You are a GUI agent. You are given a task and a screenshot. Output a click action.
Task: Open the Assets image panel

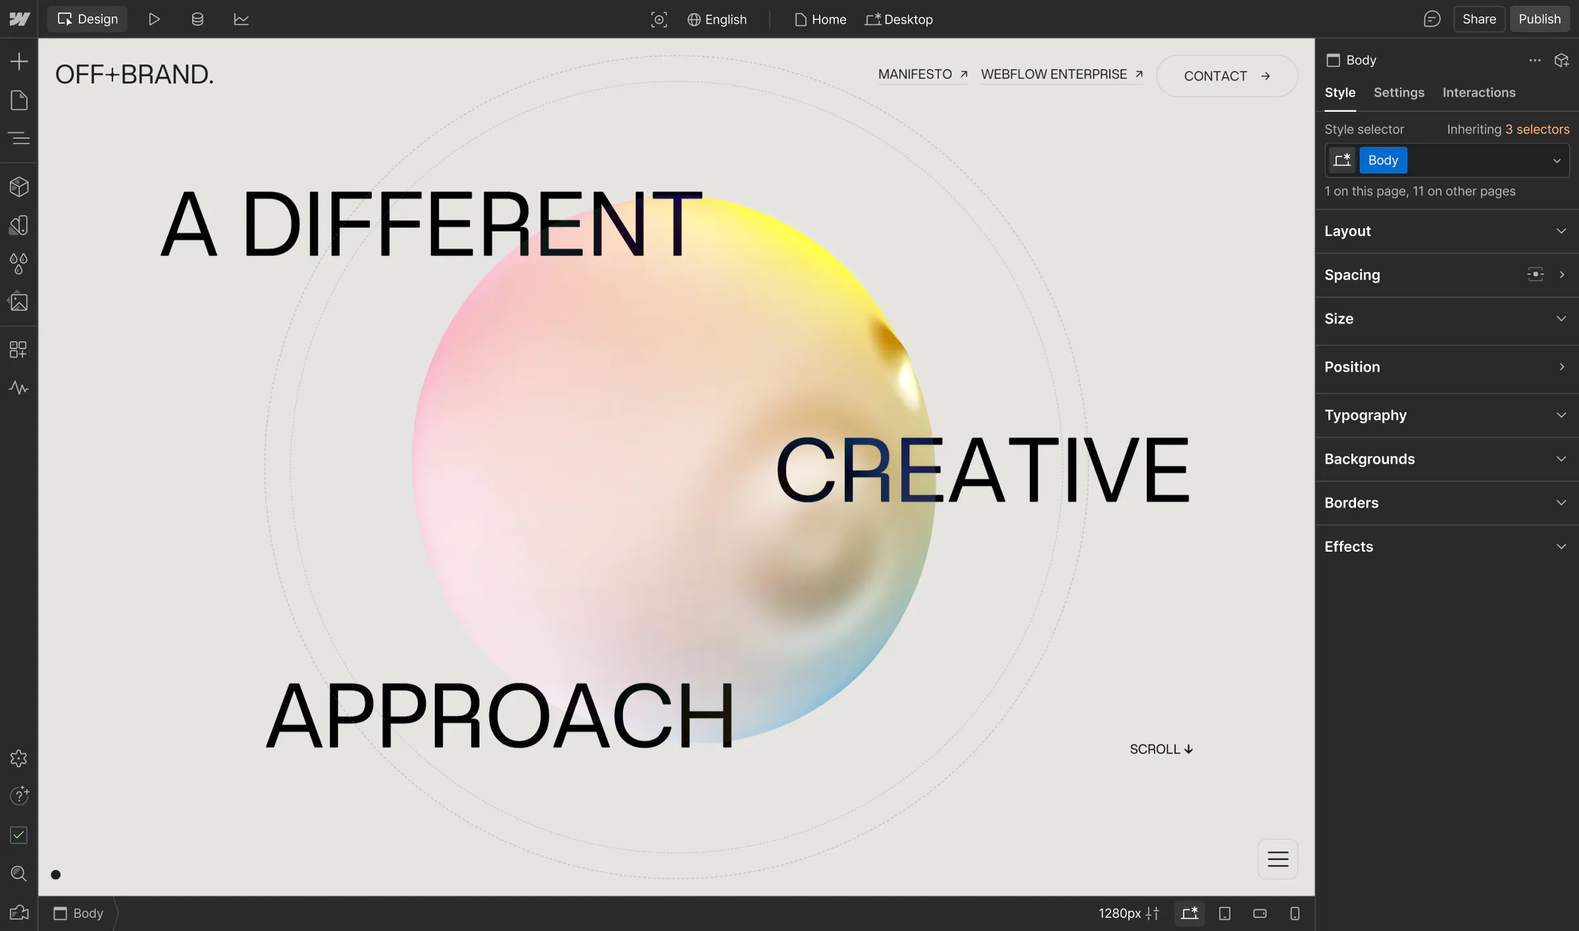(x=18, y=302)
